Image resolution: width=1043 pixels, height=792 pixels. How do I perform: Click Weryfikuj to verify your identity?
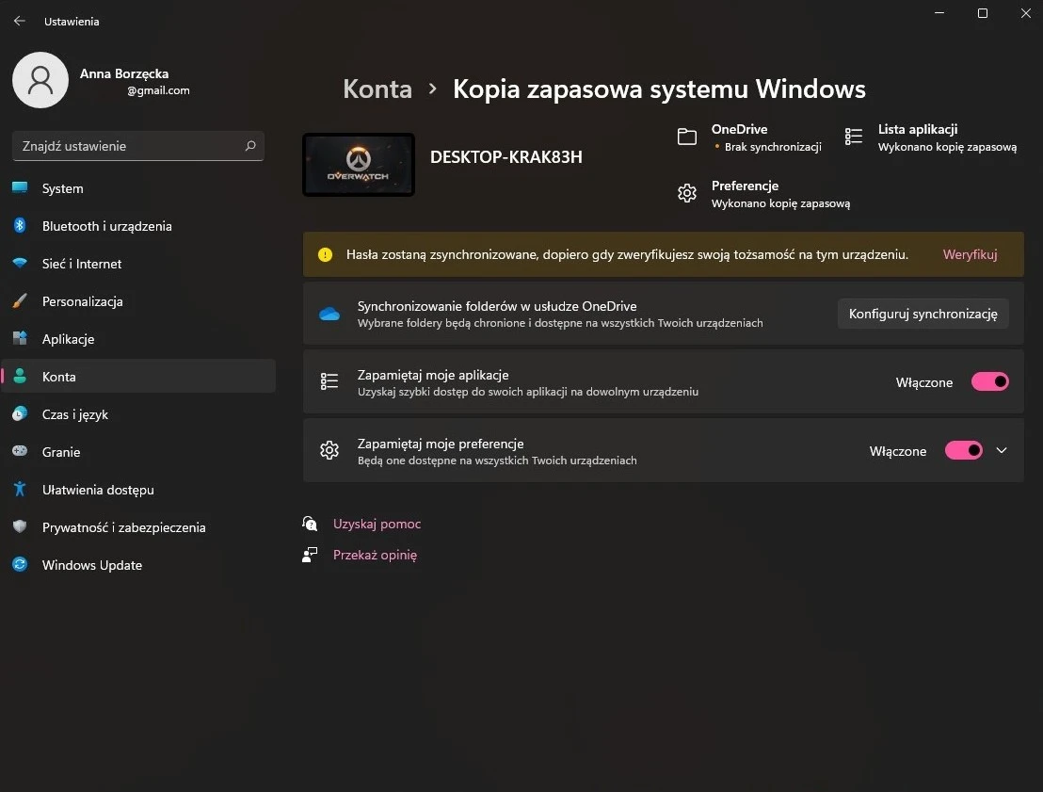[970, 254]
